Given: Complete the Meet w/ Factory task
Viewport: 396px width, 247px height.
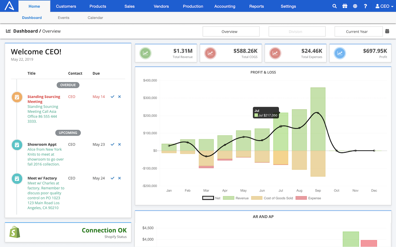Looking at the screenshot, I should [112, 178].
